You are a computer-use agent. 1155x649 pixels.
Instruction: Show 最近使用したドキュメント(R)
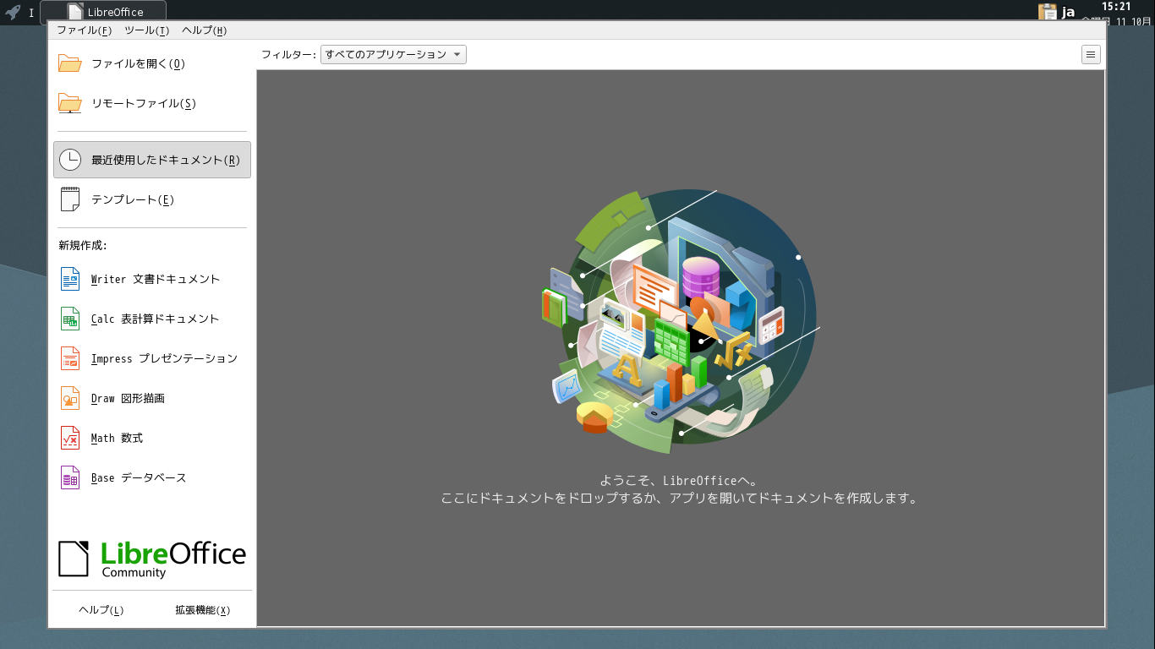click(152, 160)
